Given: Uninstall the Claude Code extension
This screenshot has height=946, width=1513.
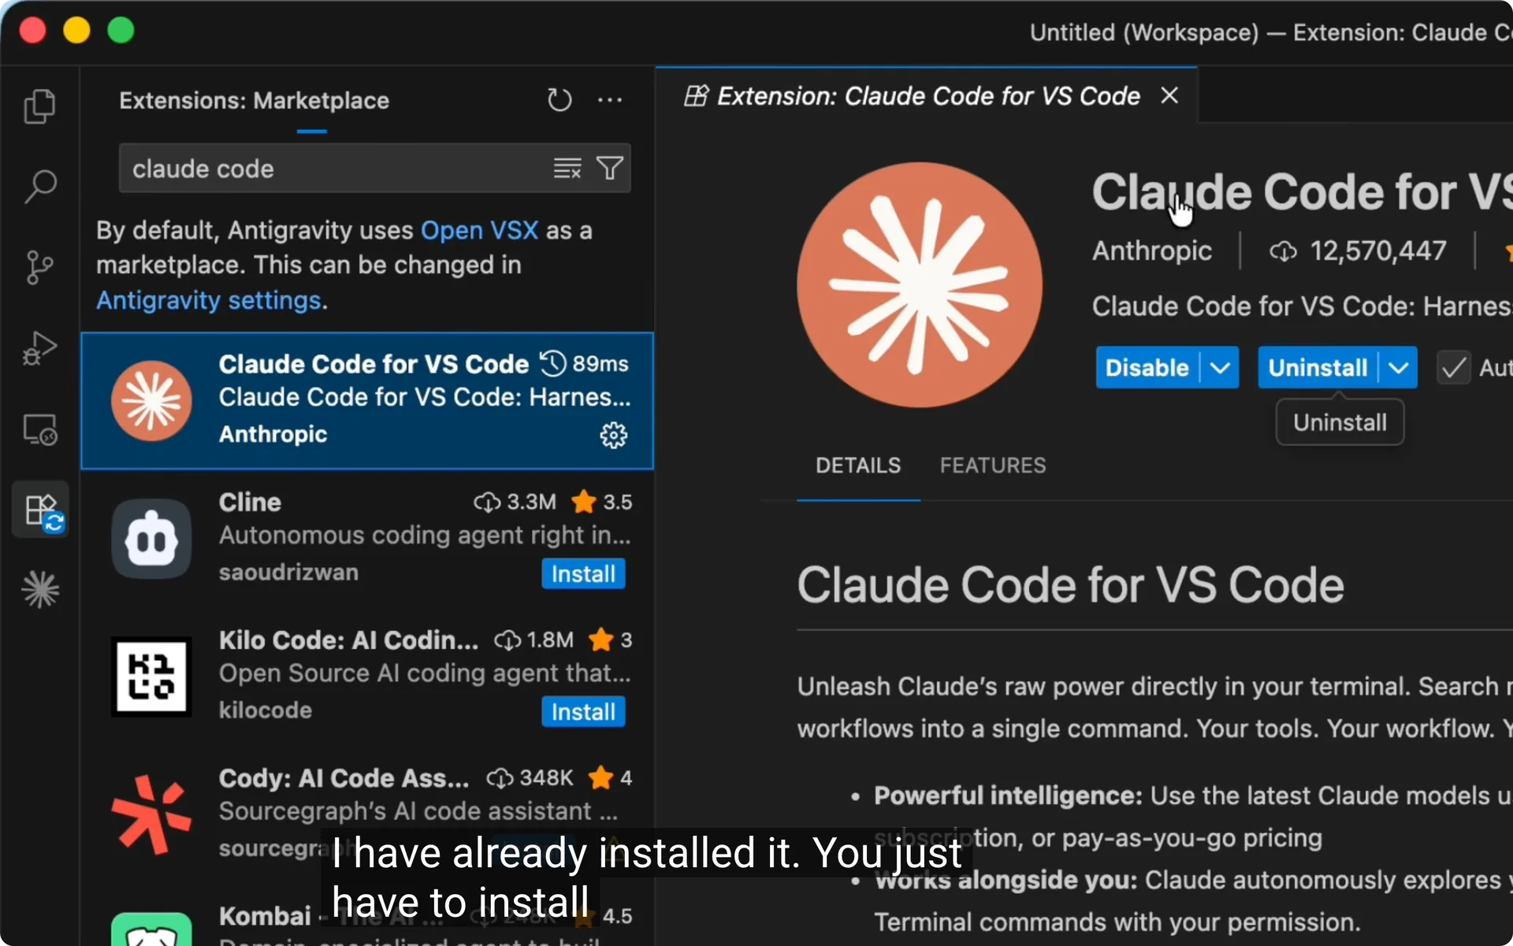Looking at the screenshot, I should tap(1318, 368).
